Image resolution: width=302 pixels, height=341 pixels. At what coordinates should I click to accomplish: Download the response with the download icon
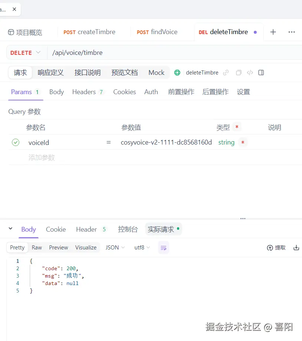[x=296, y=248]
